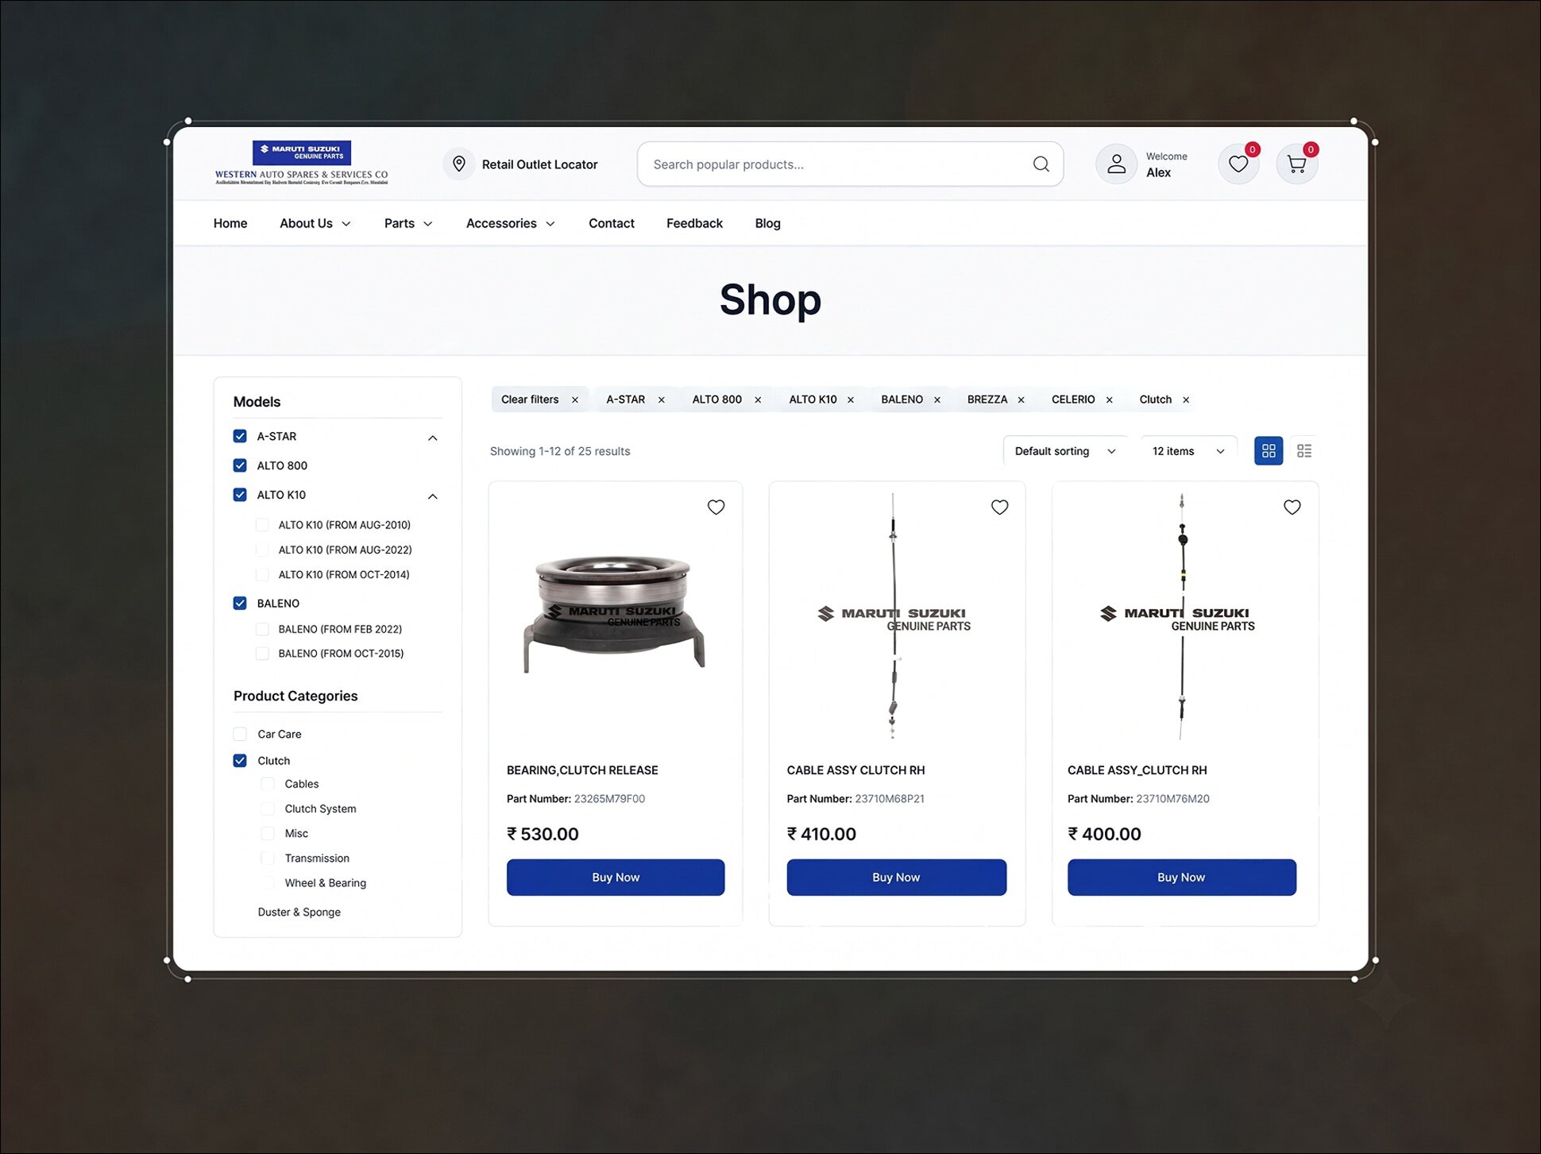The width and height of the screenshot is (1541, 1154).
Task: Check the Wheel & Bearing subcategory
Action: [x=268, y=882]
